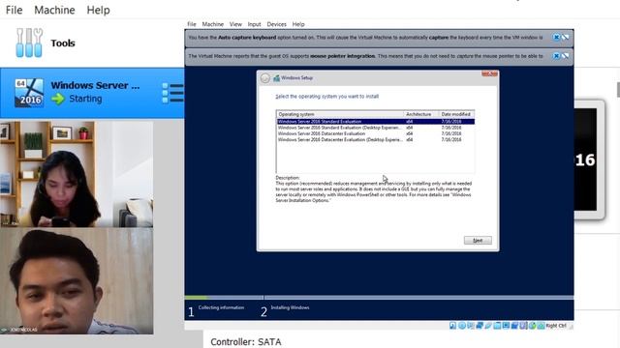The width and height of the screenshot is (620, 348).
Task: Click the mouse integration status icon
Action: [532, 326]
